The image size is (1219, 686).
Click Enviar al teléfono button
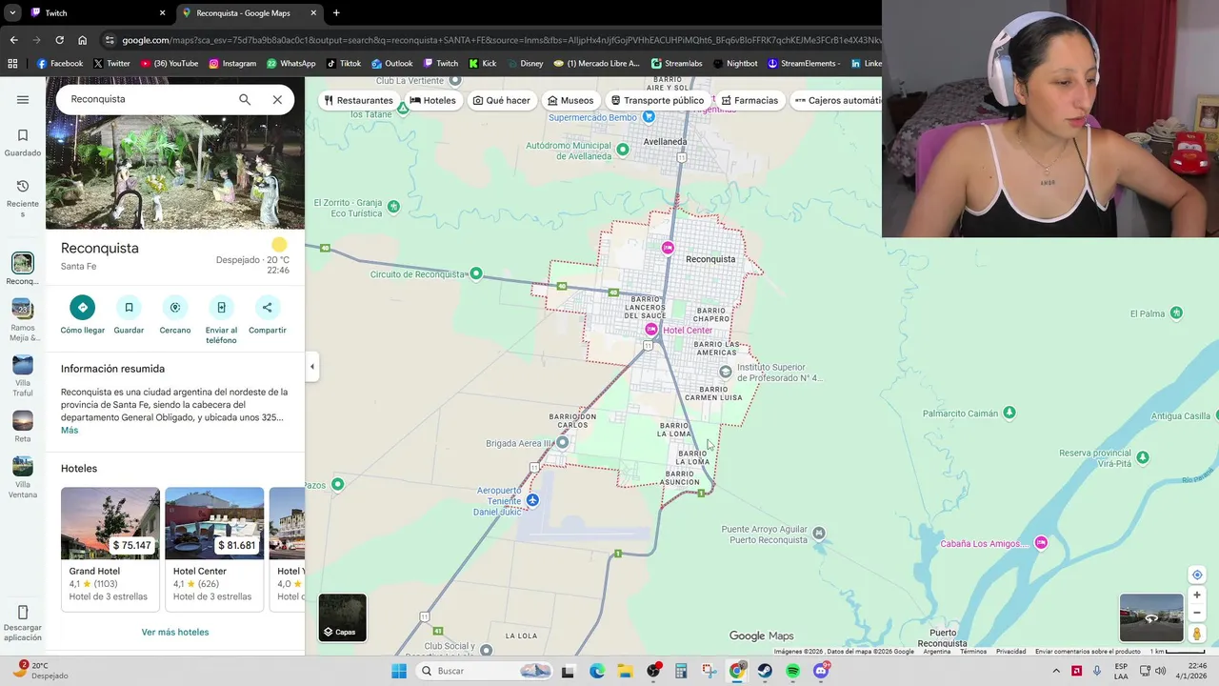(x=221, y=308)
